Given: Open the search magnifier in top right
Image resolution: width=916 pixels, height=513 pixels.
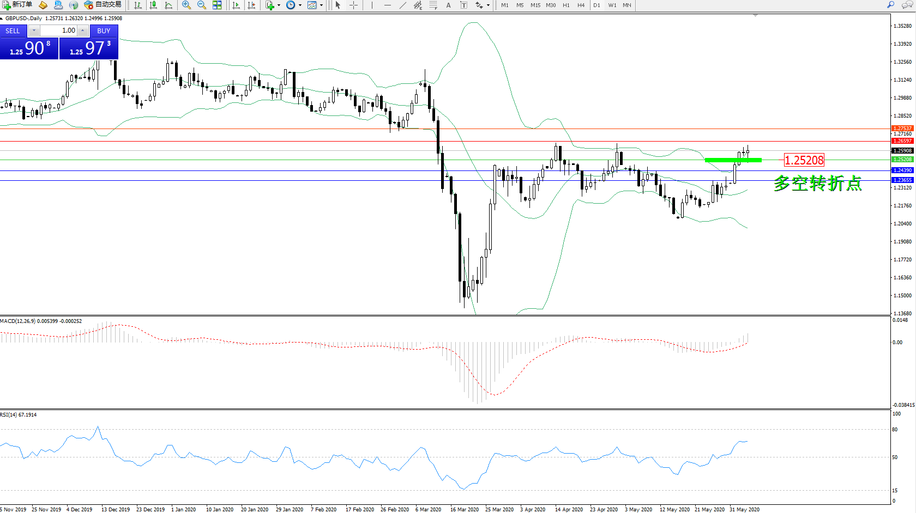Looking at the screenshot, I should [891, 5].
